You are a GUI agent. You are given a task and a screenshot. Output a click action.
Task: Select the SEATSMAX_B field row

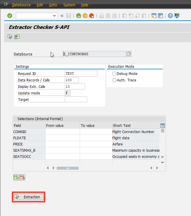tap(29, 150)
